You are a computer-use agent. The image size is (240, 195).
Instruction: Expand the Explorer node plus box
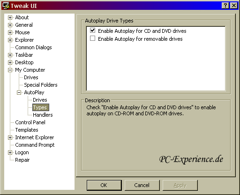coord(10,40)
